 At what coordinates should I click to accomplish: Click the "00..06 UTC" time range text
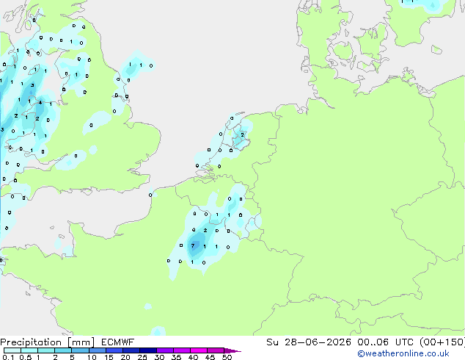point(385,342)
